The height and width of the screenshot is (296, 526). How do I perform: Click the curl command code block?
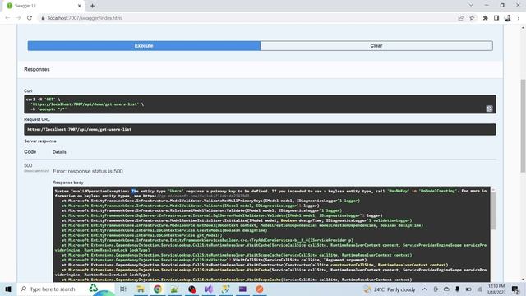(x=260, y=104)
